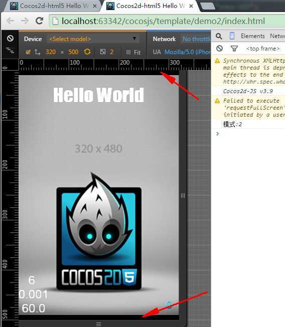Click the Cocos2d-JS v3.9 console entry
This screenshot has height=327, width=285.
tap(248, 91)
